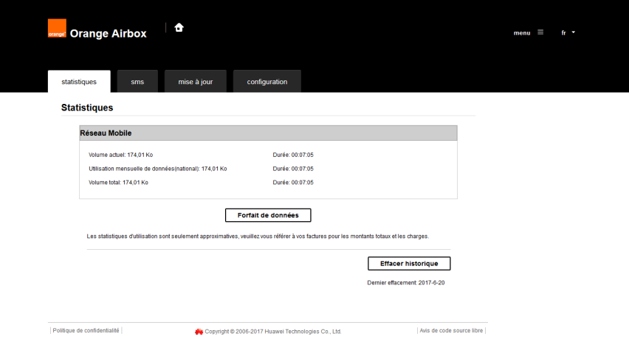The height and width of the screenshot is (353, 629).
Task: Click the menu text label
Action: tap(522, 33)
